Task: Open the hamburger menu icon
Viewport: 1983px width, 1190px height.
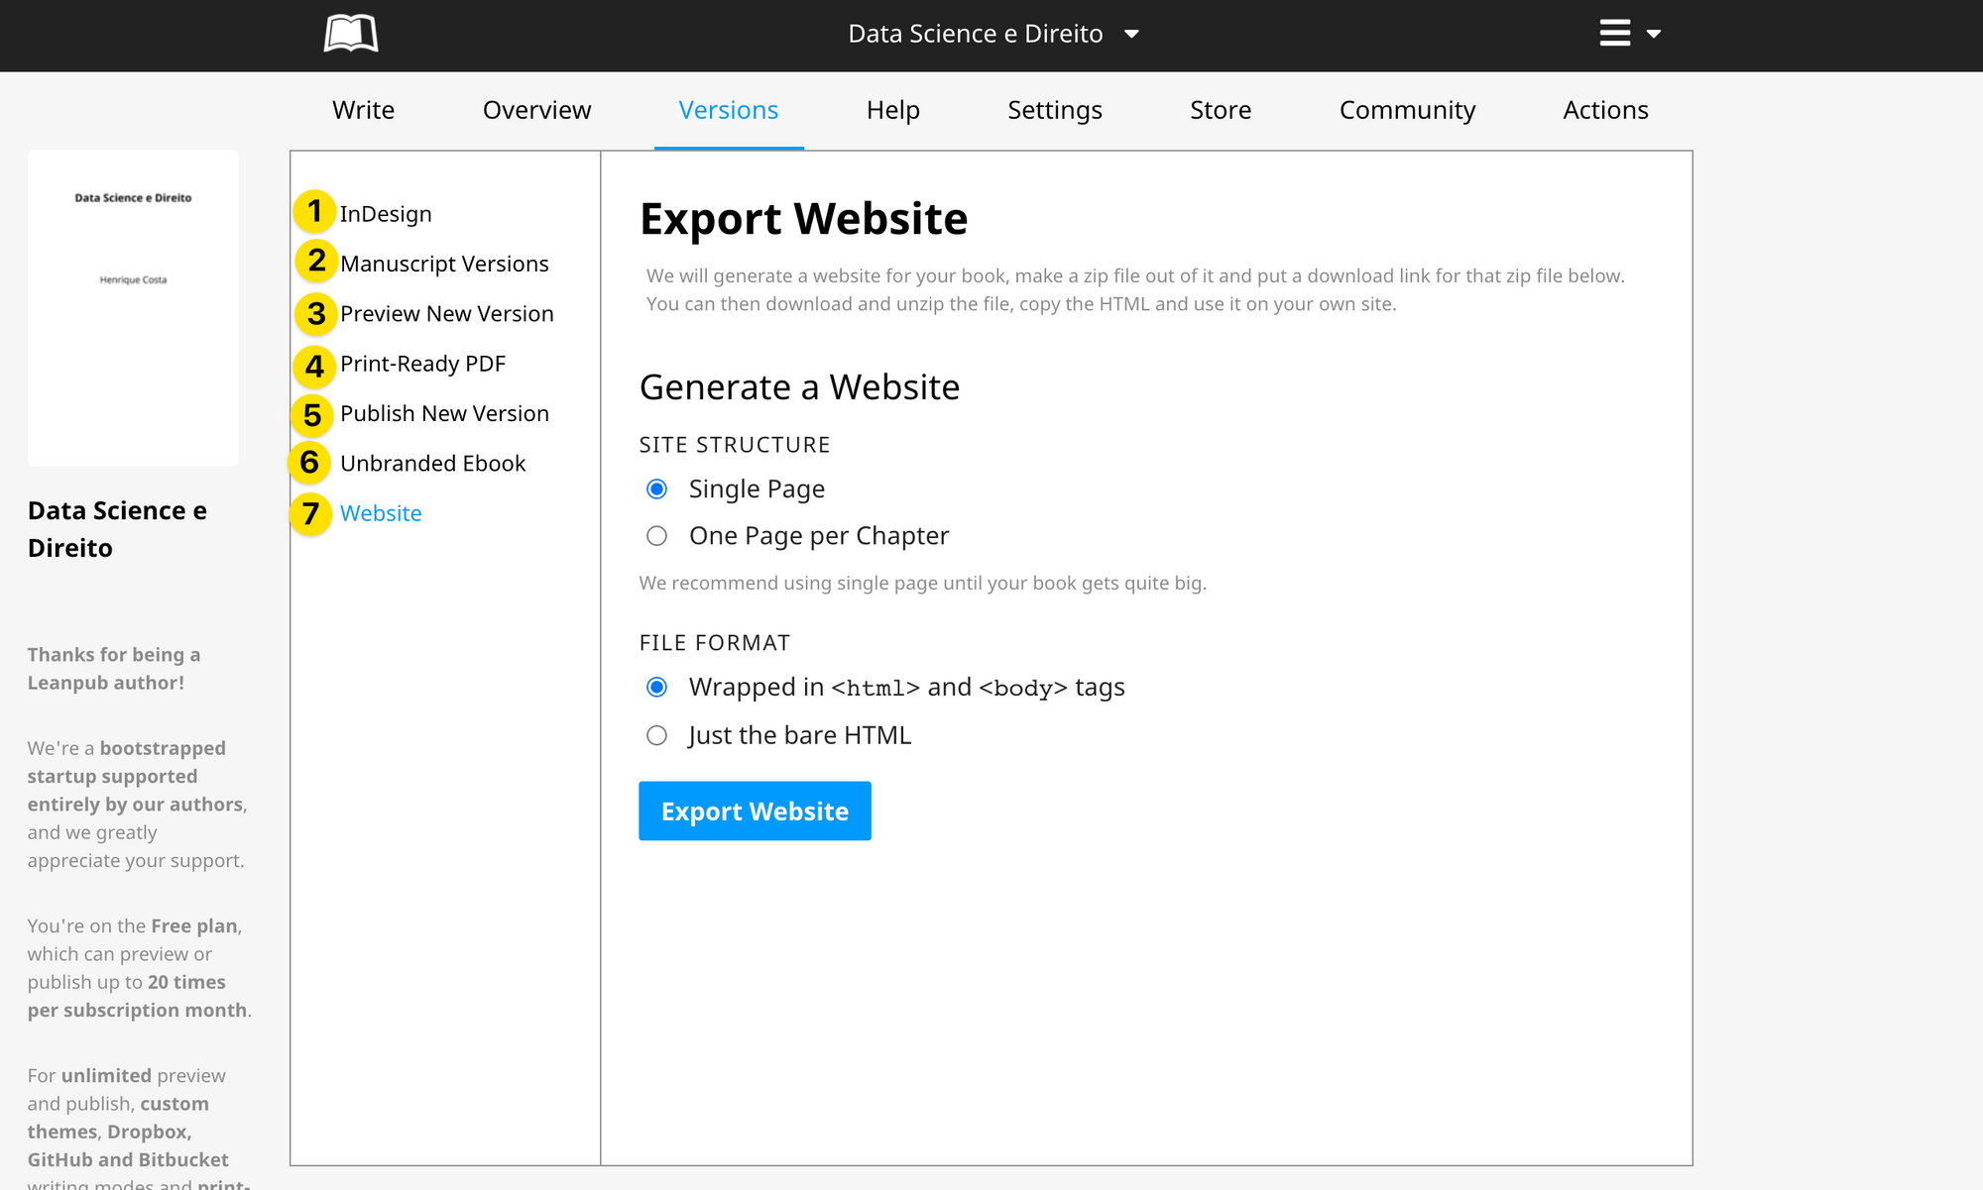Action: (x=1614, y=34)
